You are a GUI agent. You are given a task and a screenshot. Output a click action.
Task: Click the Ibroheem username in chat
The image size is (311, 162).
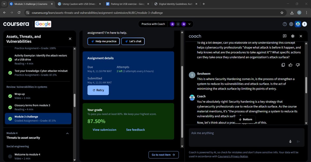[x=204, y=74]
